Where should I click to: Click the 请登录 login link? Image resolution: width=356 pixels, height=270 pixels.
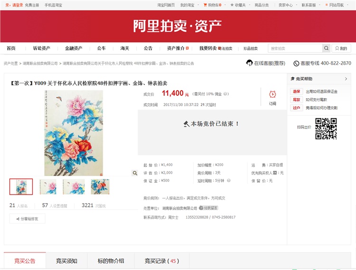point(18,5)
